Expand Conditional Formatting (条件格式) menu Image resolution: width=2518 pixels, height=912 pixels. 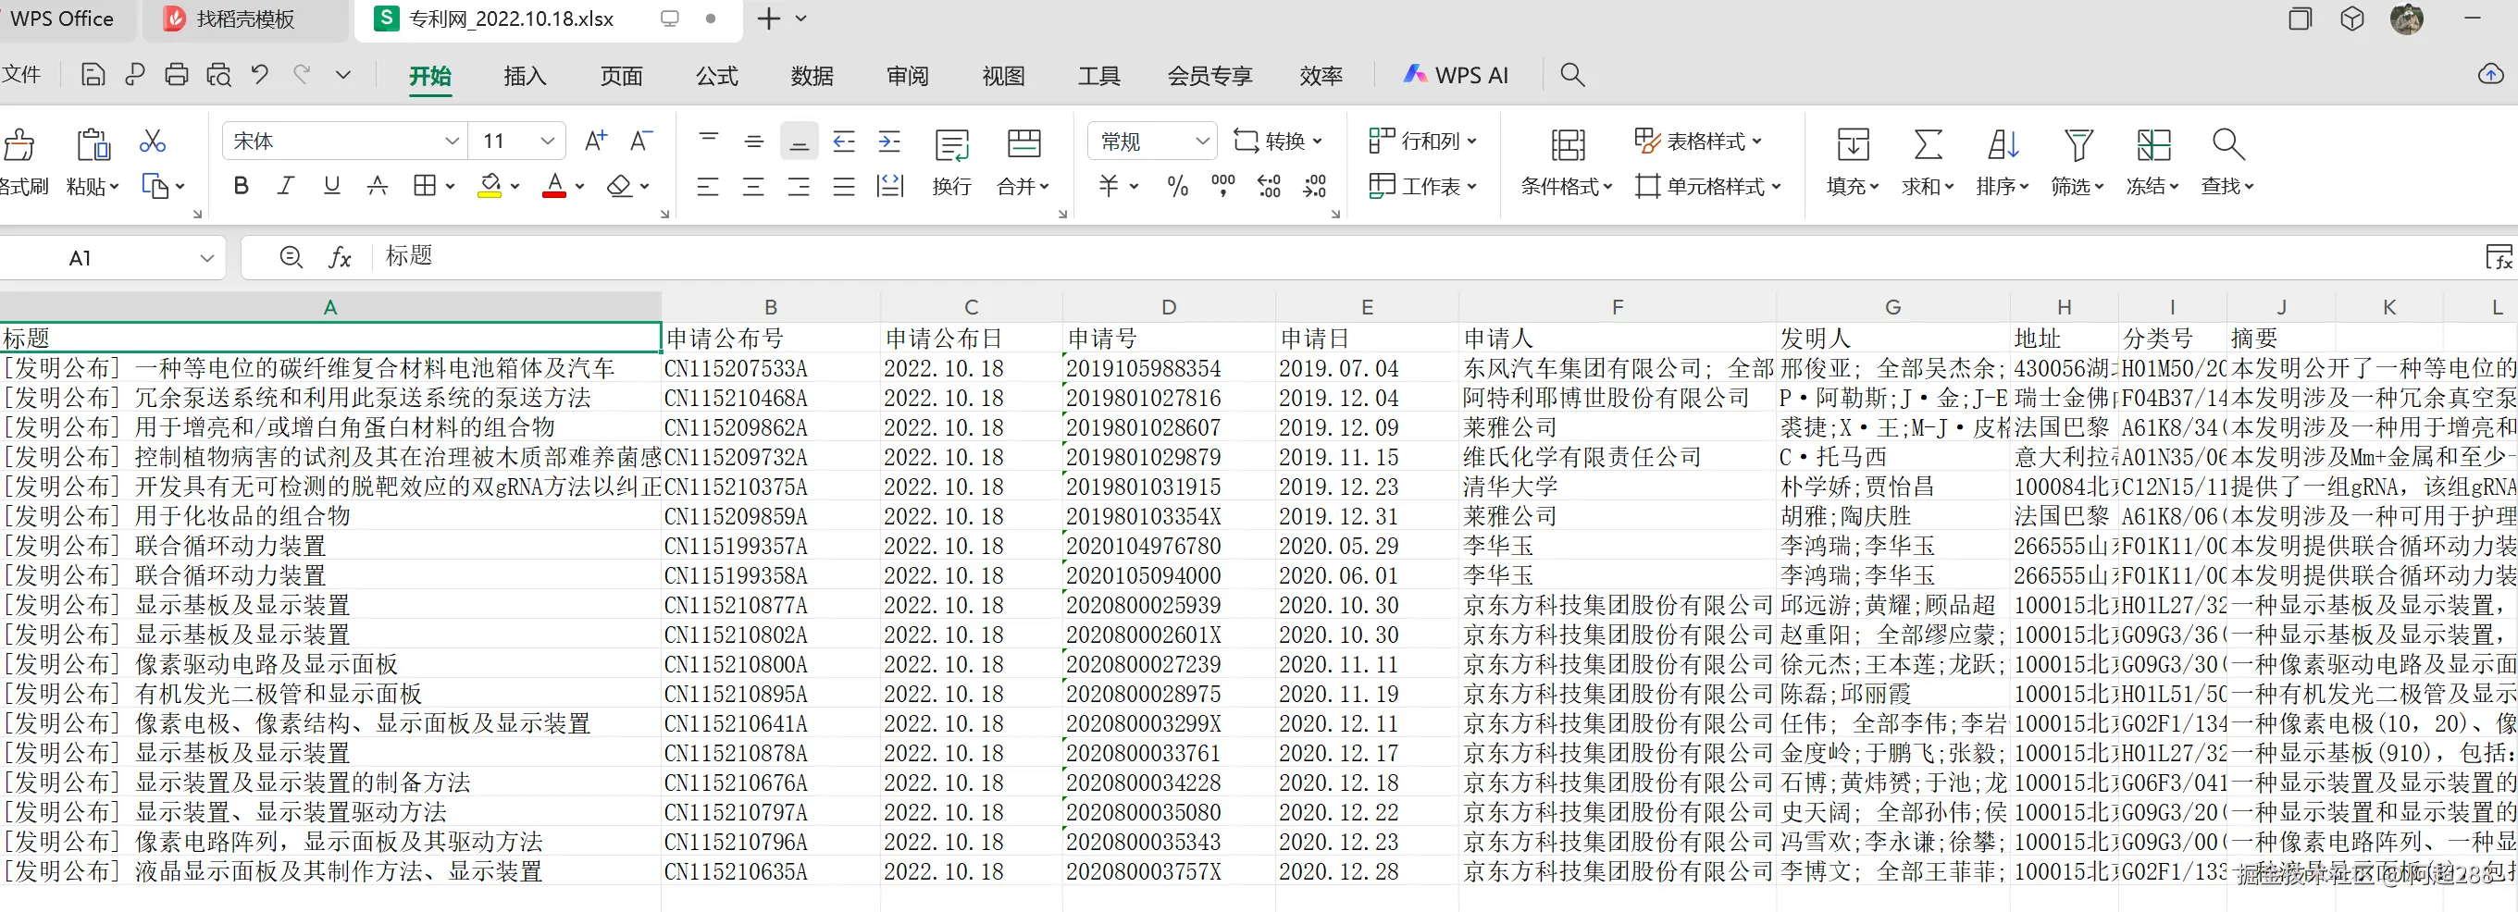click(1566, 186)
